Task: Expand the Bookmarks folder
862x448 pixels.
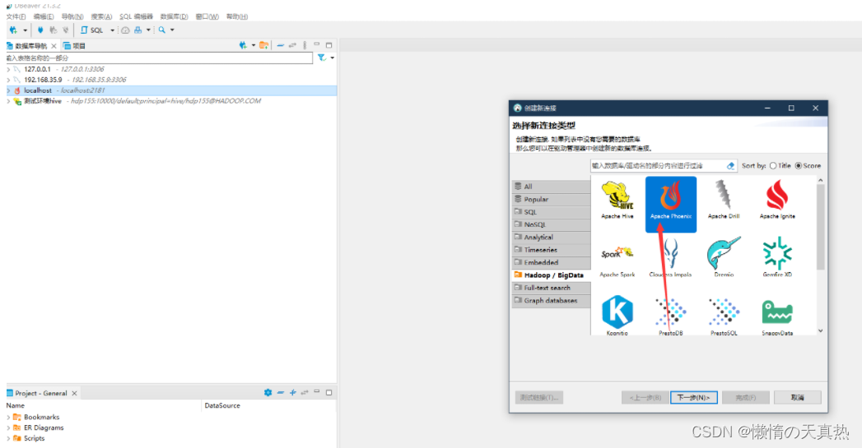Action: click(x=8, y=418)
